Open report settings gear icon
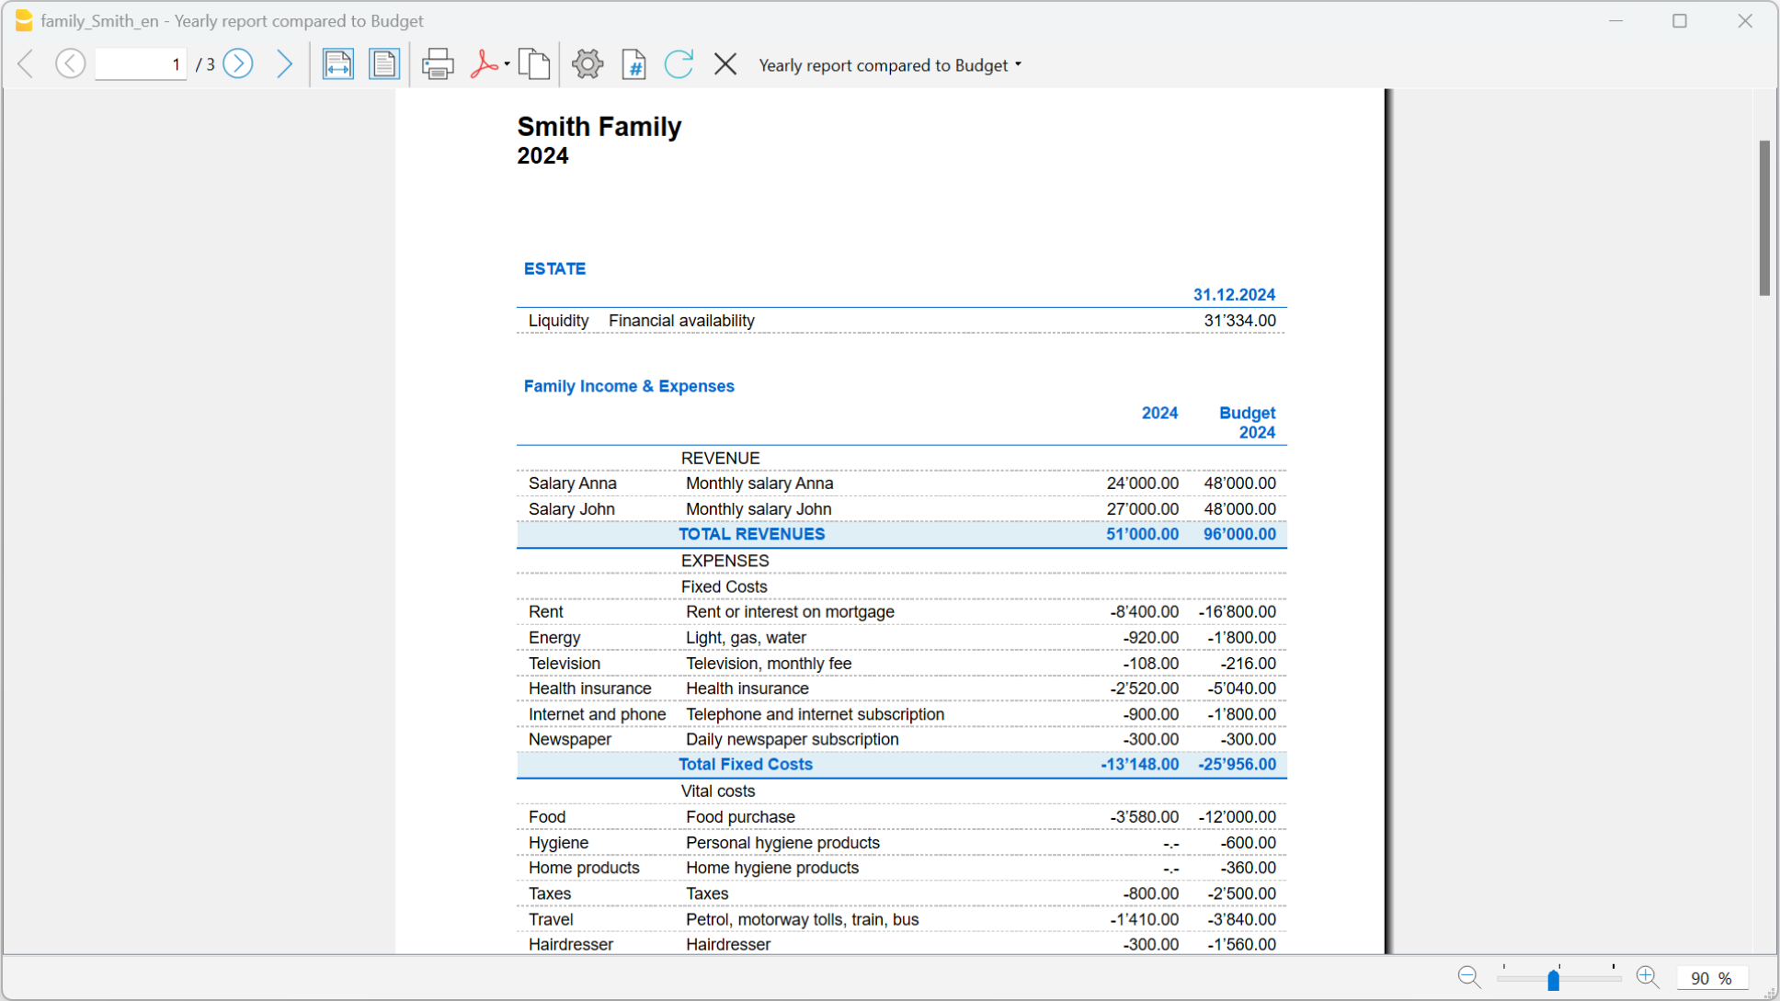 click(588, 64)
